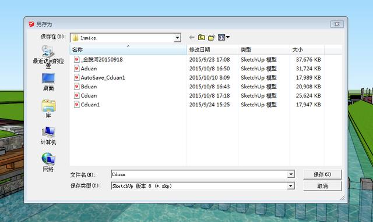Click the SketchUp logo in title bar
This screenshot has height=222, width=373.
pyautogui.click(x=31, y=24)
